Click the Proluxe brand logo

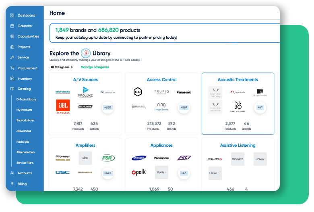click(85, 92)
